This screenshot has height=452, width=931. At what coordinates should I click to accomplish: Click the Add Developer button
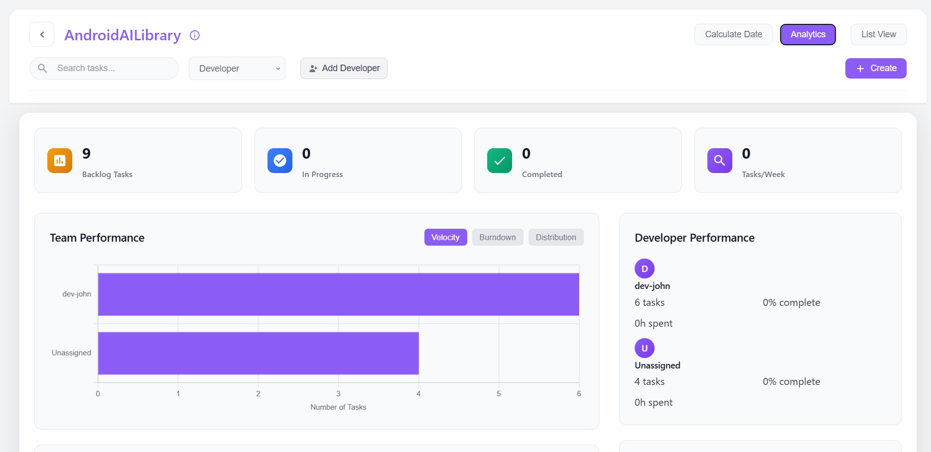[x=344, y=68]
